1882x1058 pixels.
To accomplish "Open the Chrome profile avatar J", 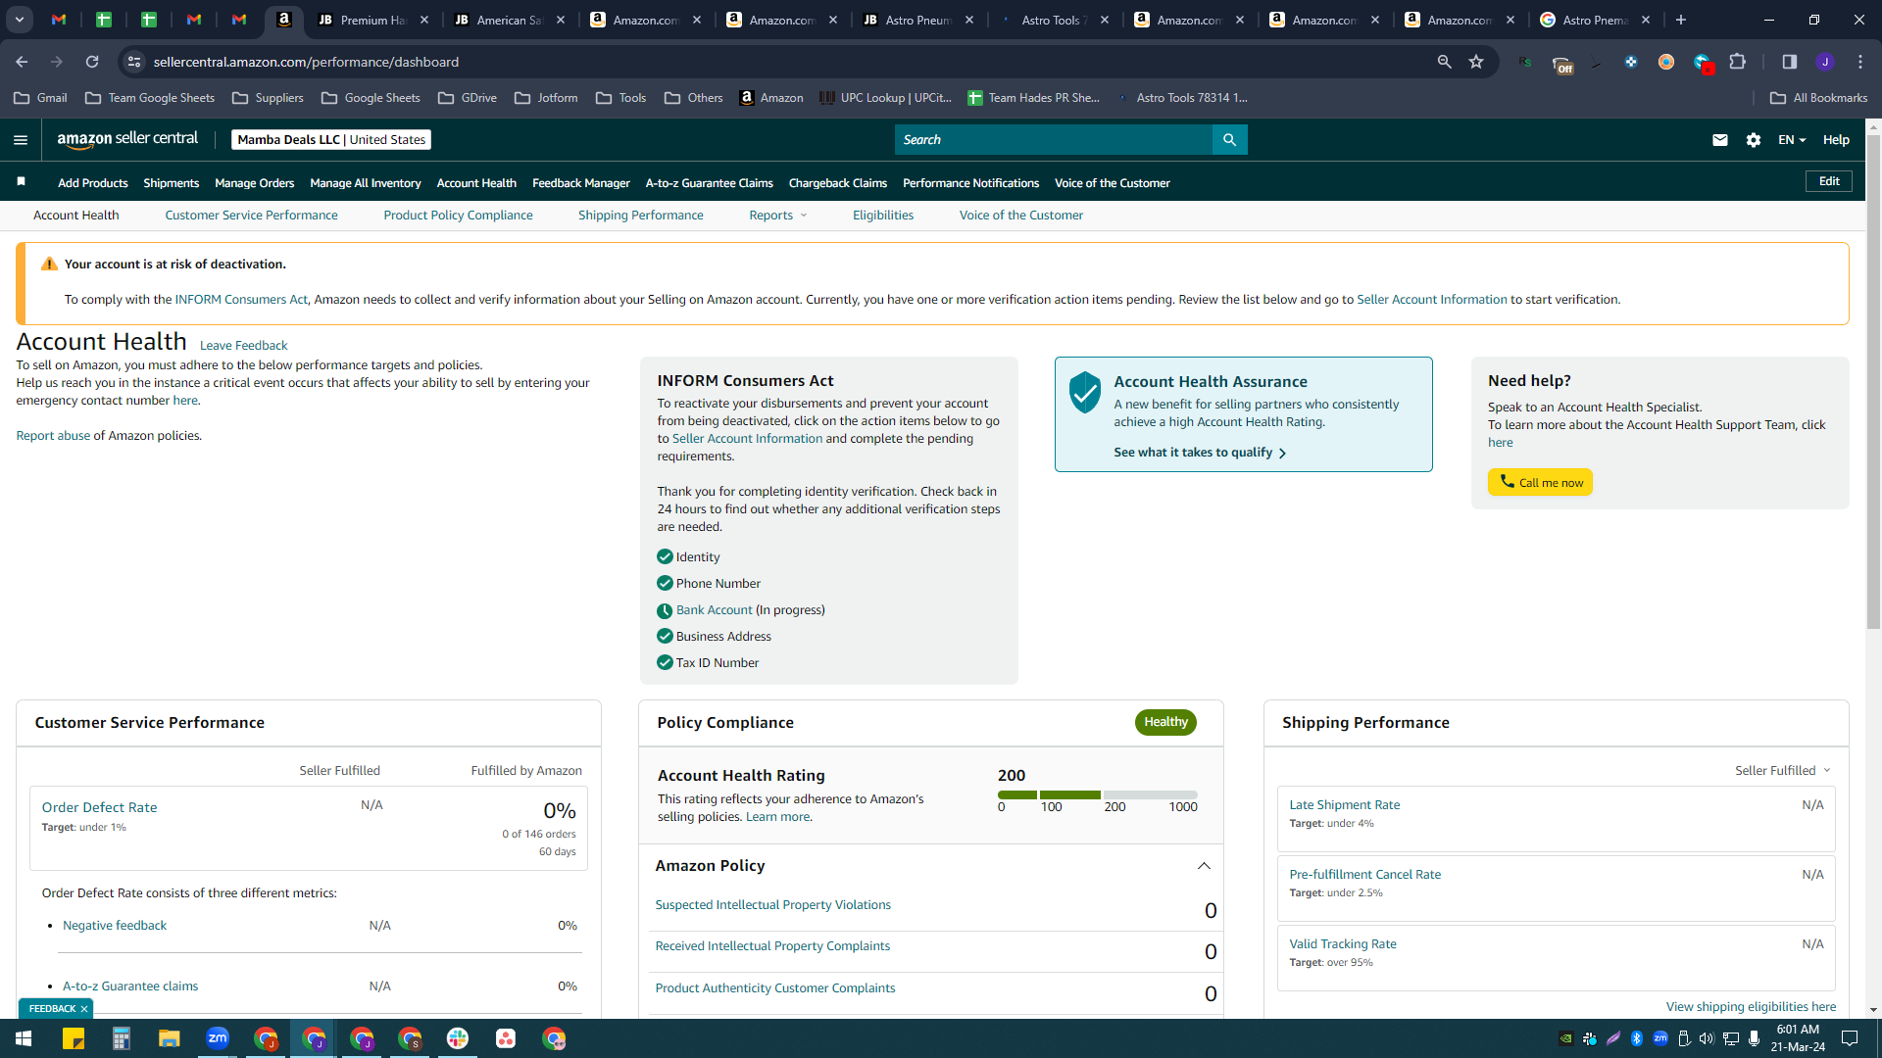I will coord(1824,62).
